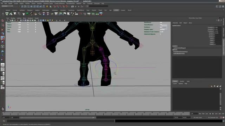Viewport: 225px width, 126px height.
Task: Go to end of playback range
Action: coord(223,114)
